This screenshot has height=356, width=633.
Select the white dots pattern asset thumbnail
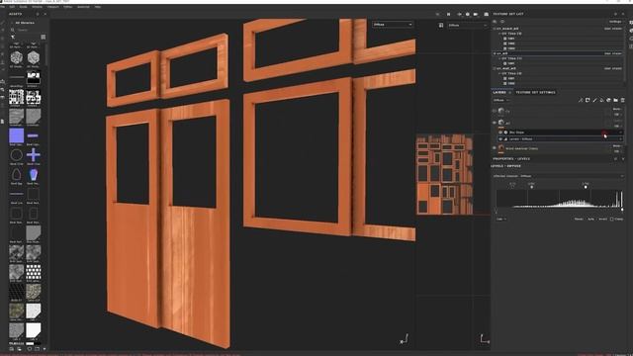34,272
